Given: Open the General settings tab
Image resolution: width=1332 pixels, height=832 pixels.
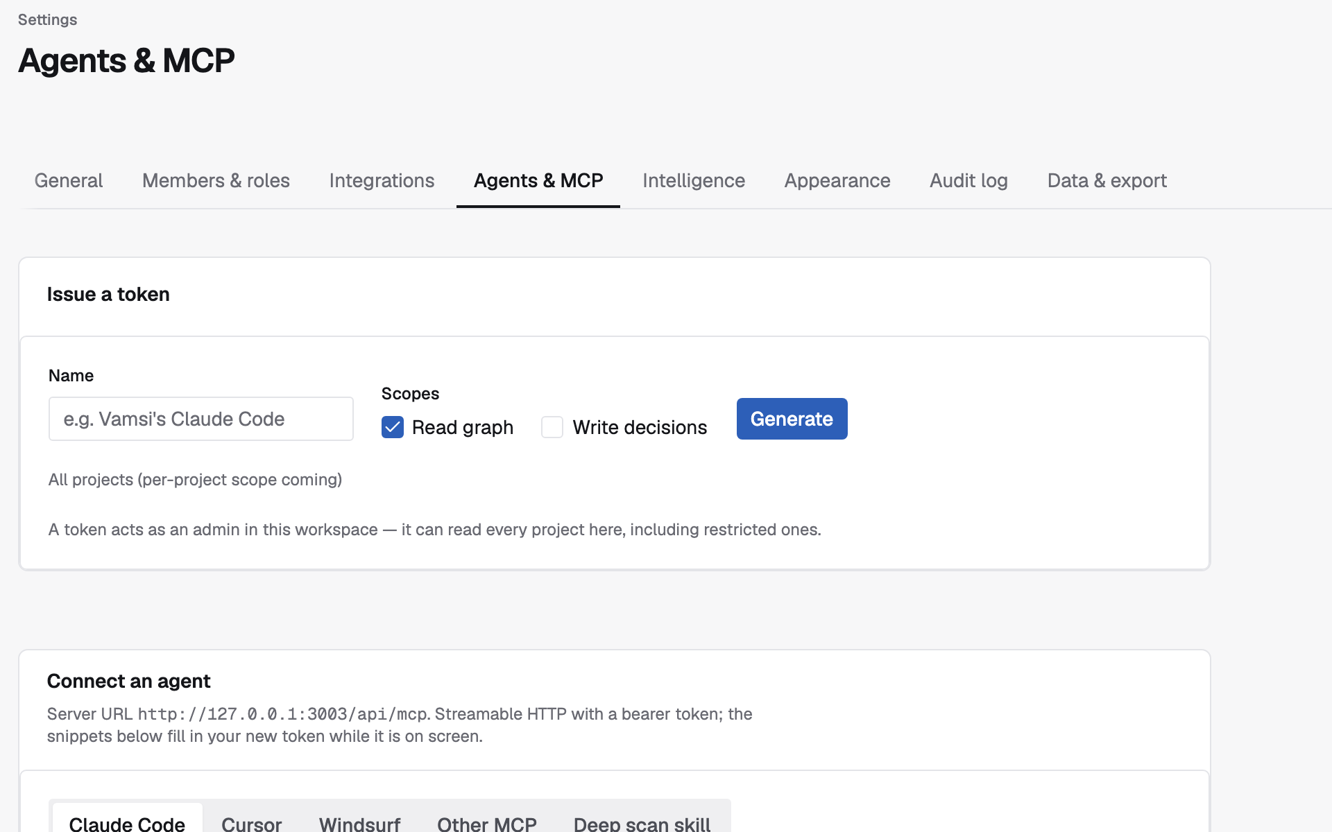Looking at the screenshot, I should [x=69, y=180].
